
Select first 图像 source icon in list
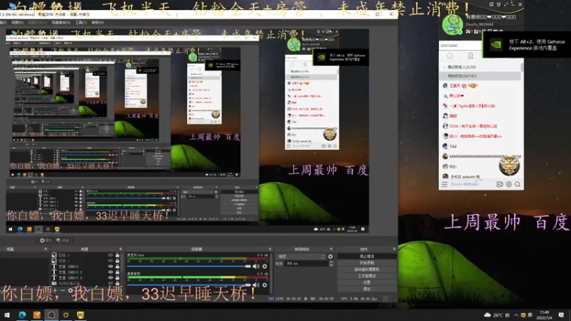(x=54, y=255)
